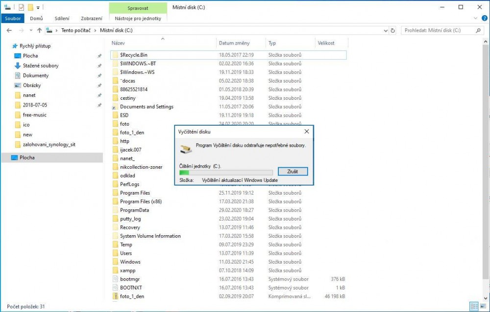Cancel disk cleanup with Zrušit button

point(293,172)
